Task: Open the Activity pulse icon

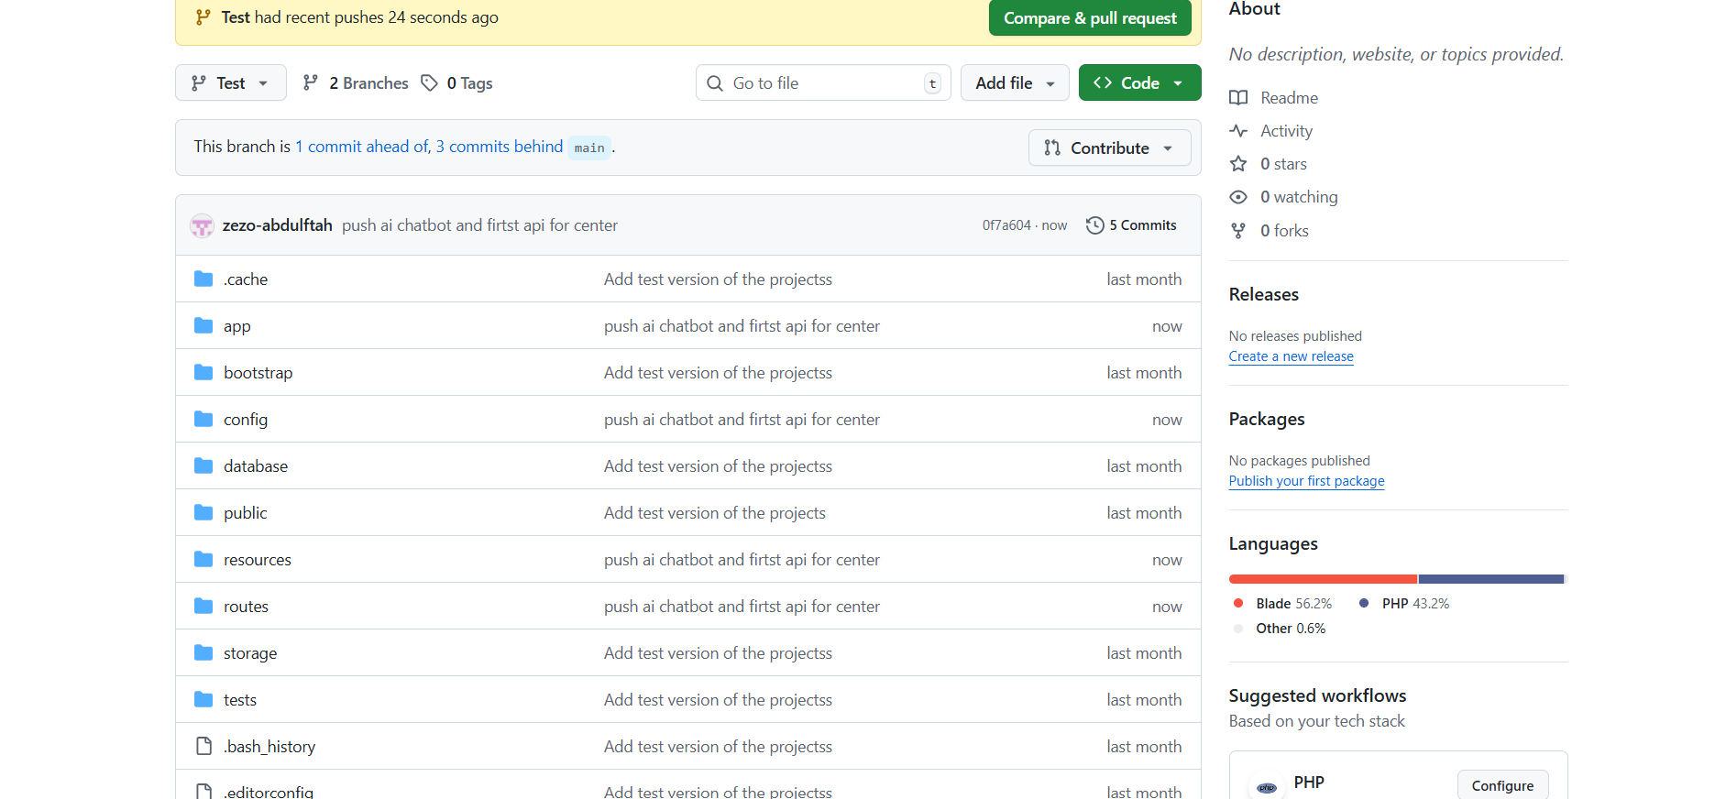Action: (x=1238, y=131)
